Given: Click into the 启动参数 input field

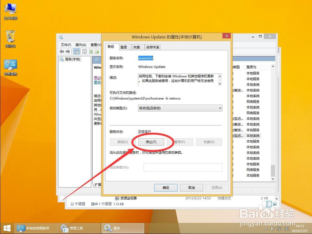Looking at the screenshot, I should coord(183,167).
